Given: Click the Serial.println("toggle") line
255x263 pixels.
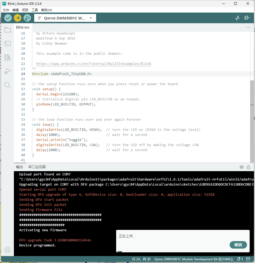Looking at the screenshot, I should (62, 140).
